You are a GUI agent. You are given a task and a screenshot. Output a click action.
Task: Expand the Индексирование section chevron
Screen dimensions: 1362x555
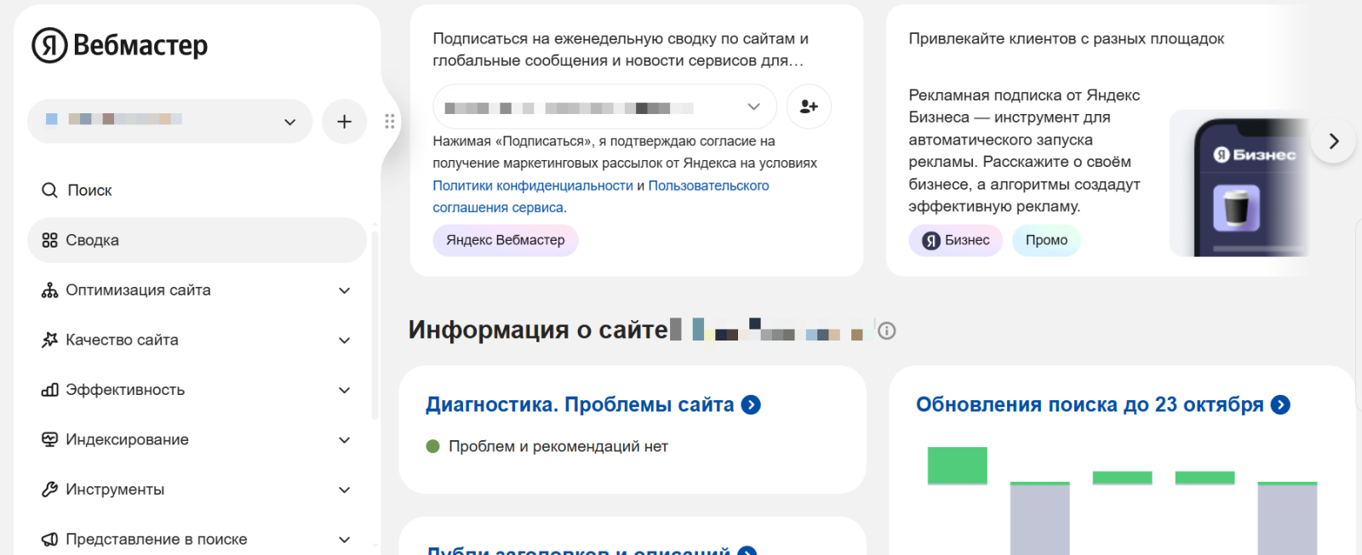344,439
